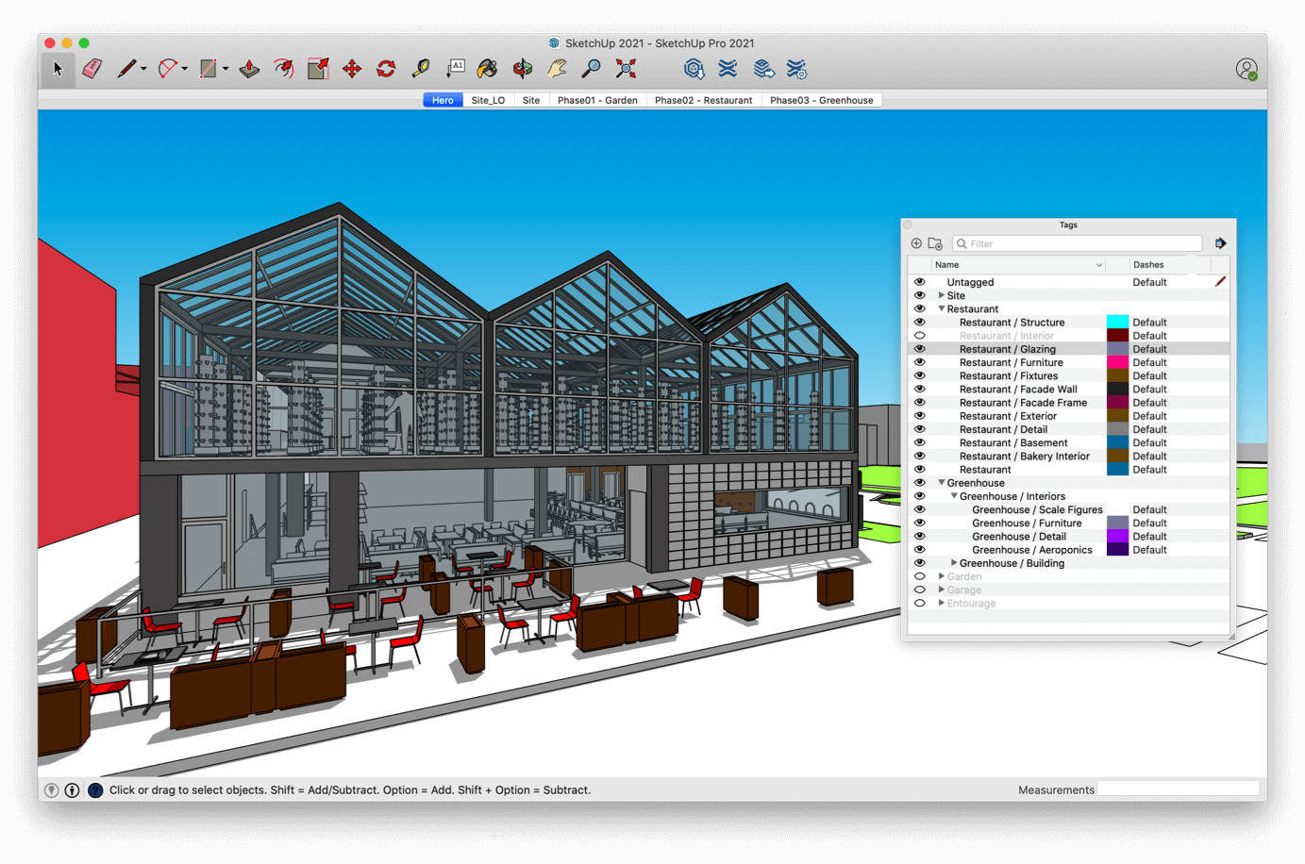Viewport: 1305px width, 864px height.
Task: Add a new tag with the plus button
Action: [x=915, y=243]
